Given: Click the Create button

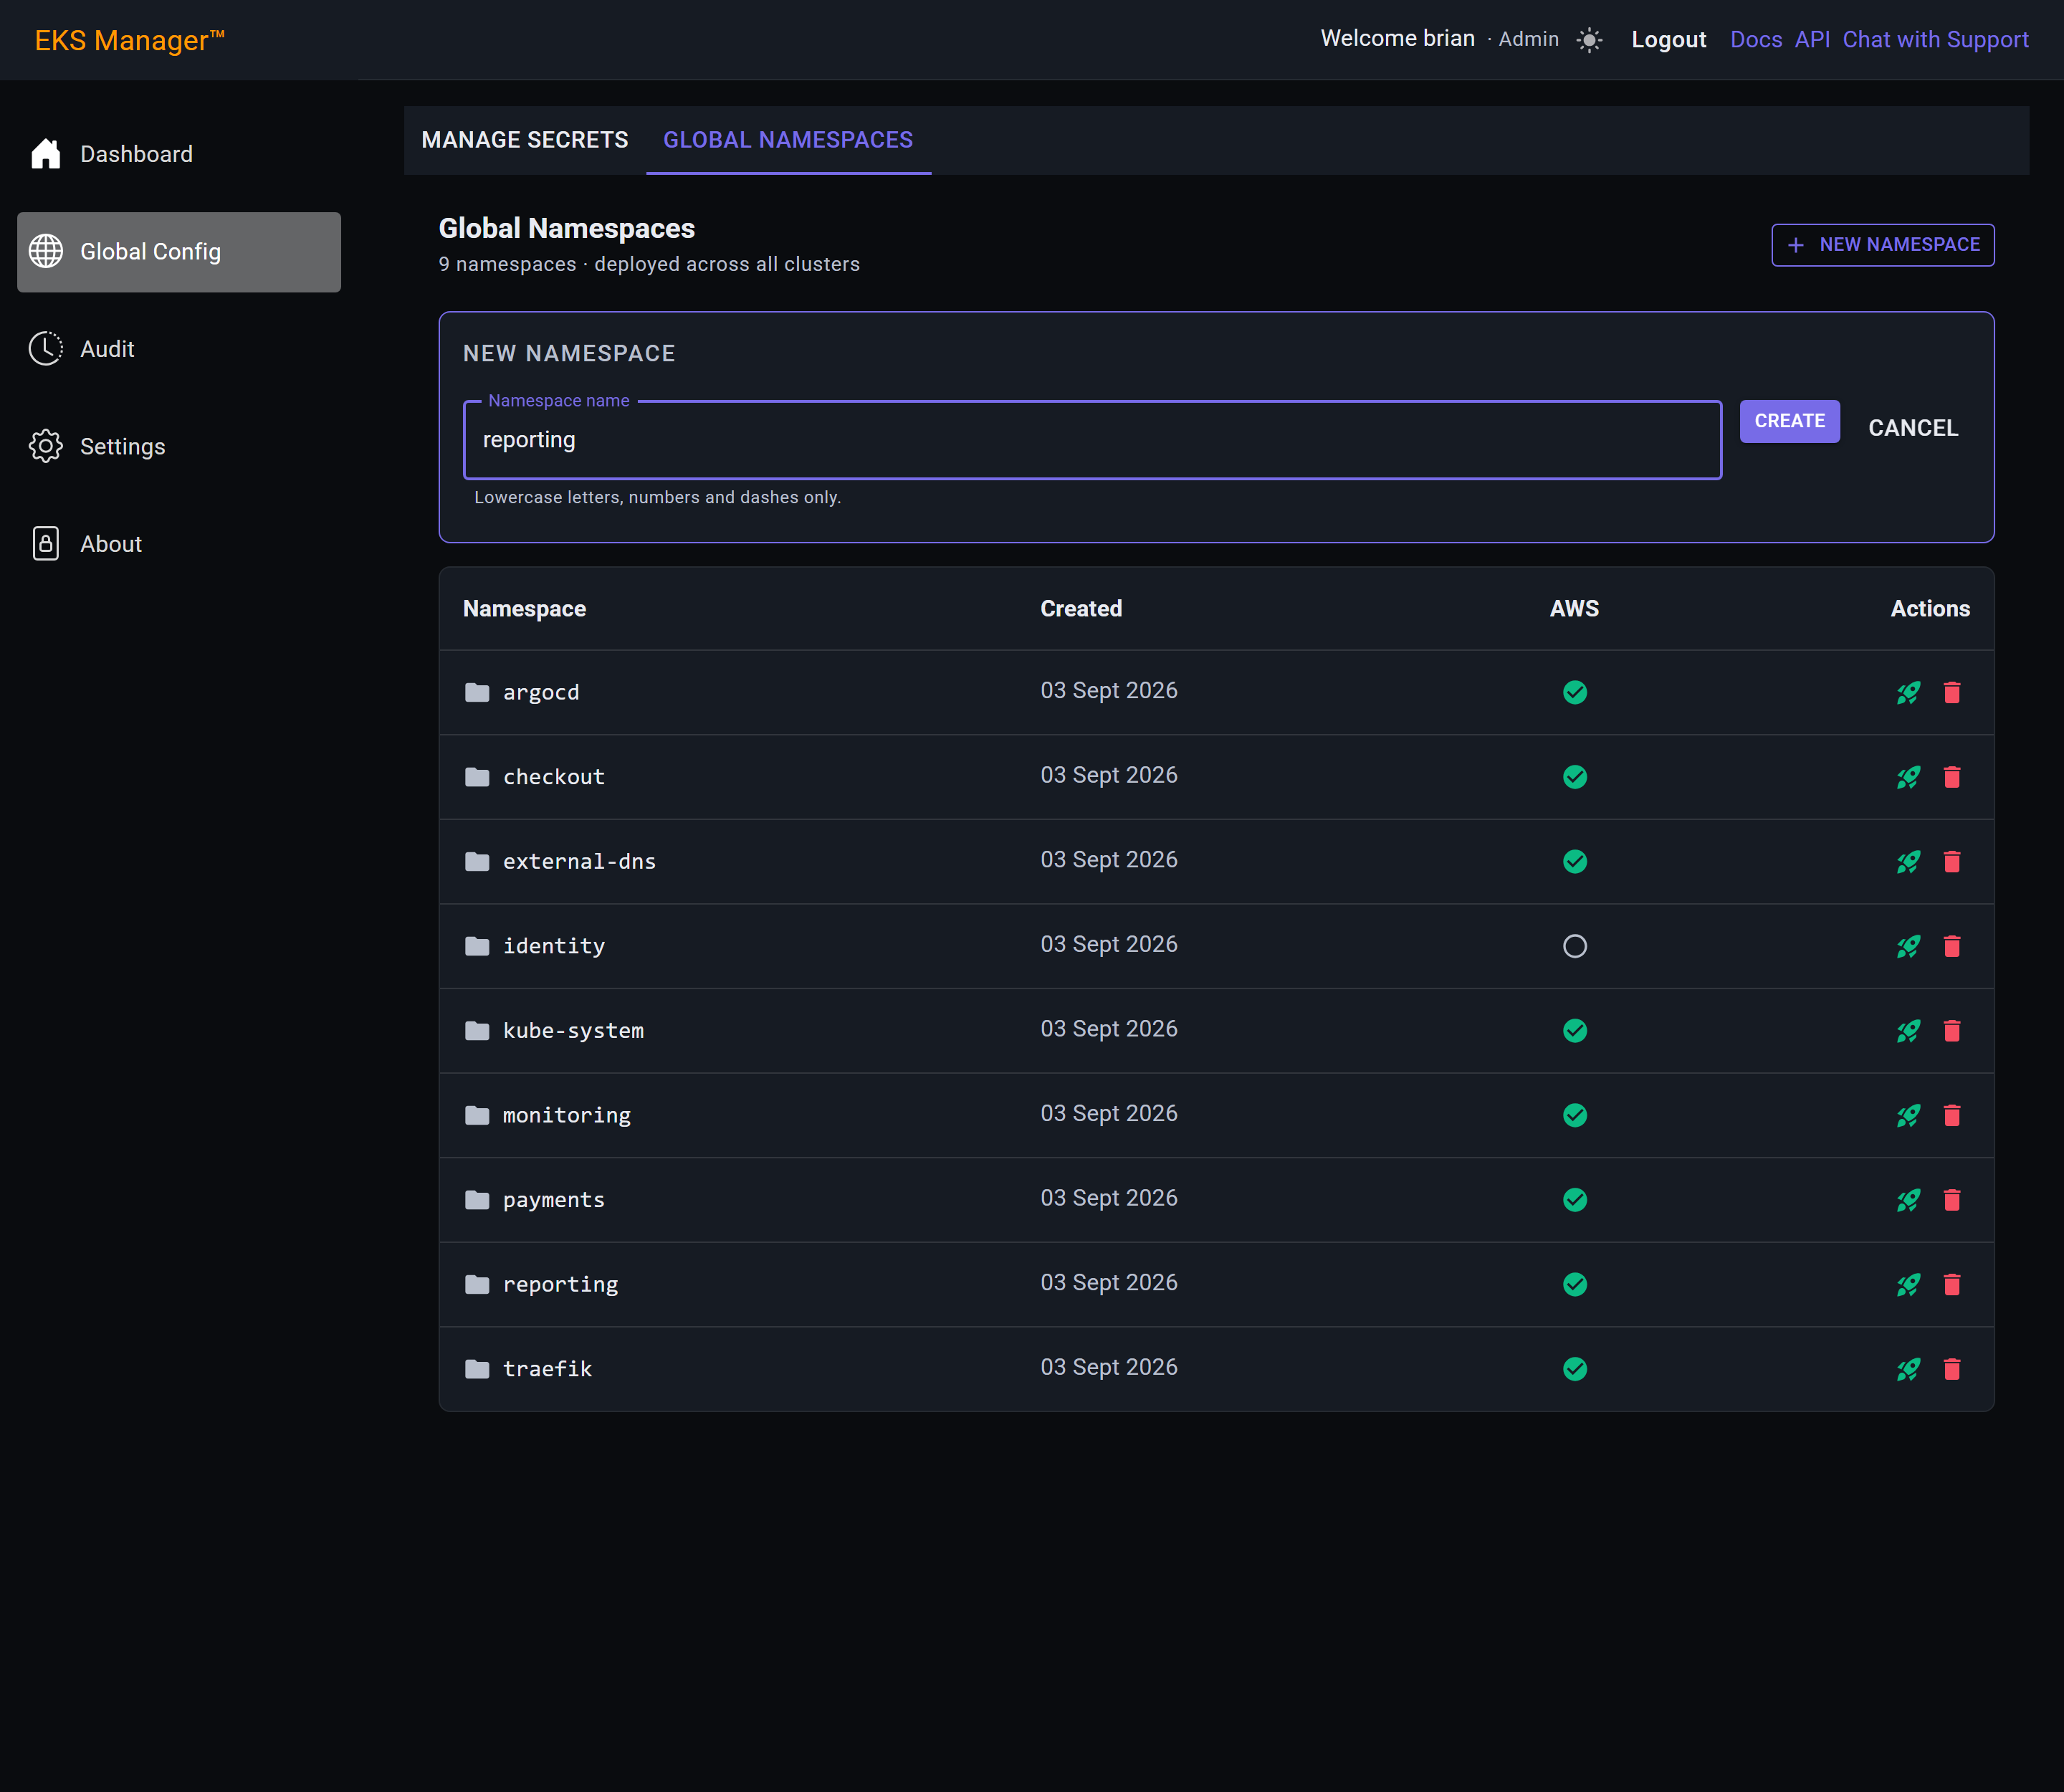Looking at the screenshot, I should click(1789, 421).
